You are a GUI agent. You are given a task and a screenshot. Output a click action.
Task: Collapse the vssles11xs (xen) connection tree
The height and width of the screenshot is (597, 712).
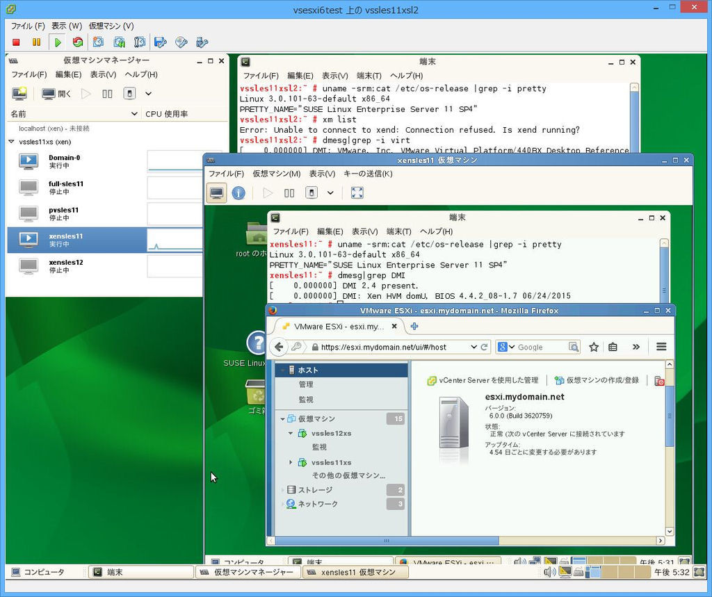(11, 142)
